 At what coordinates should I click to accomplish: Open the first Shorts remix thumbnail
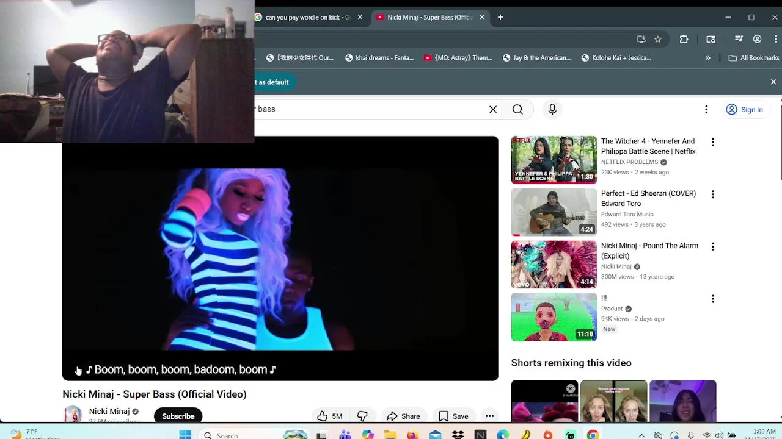coord(544,401)
